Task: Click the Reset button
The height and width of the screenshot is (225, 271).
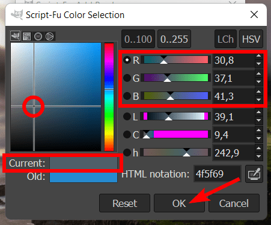Action: pos(124,203)
